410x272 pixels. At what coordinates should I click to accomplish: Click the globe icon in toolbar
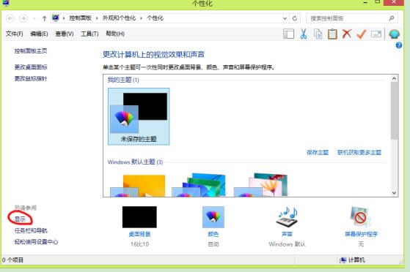pyautogui.click(x=395, y=34)
